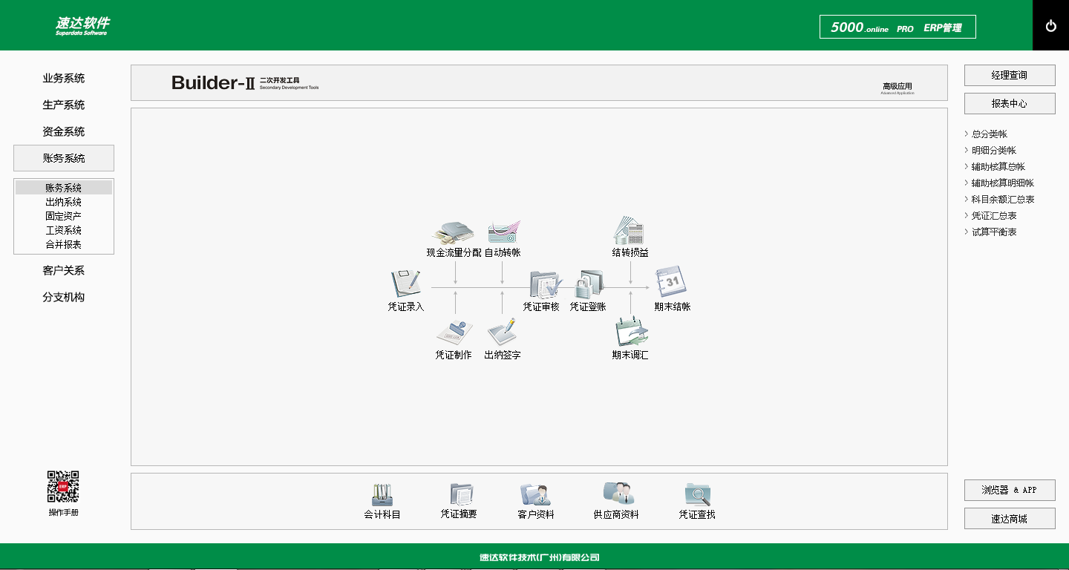Open the 自动转帐 auto transfer icon
Screen dimensions: 1069x570
click(503, 233)
